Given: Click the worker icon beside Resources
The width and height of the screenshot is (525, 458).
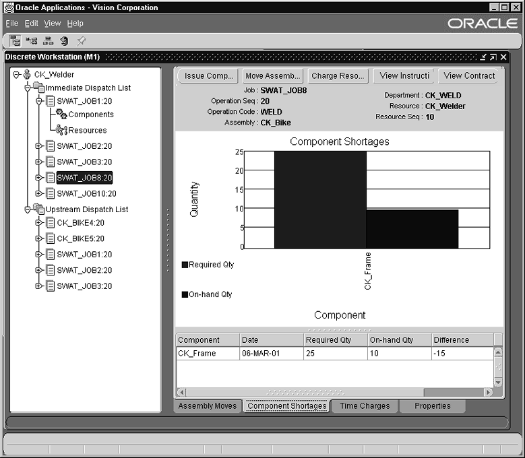Looking at the screenshot, I should point(61,130).
